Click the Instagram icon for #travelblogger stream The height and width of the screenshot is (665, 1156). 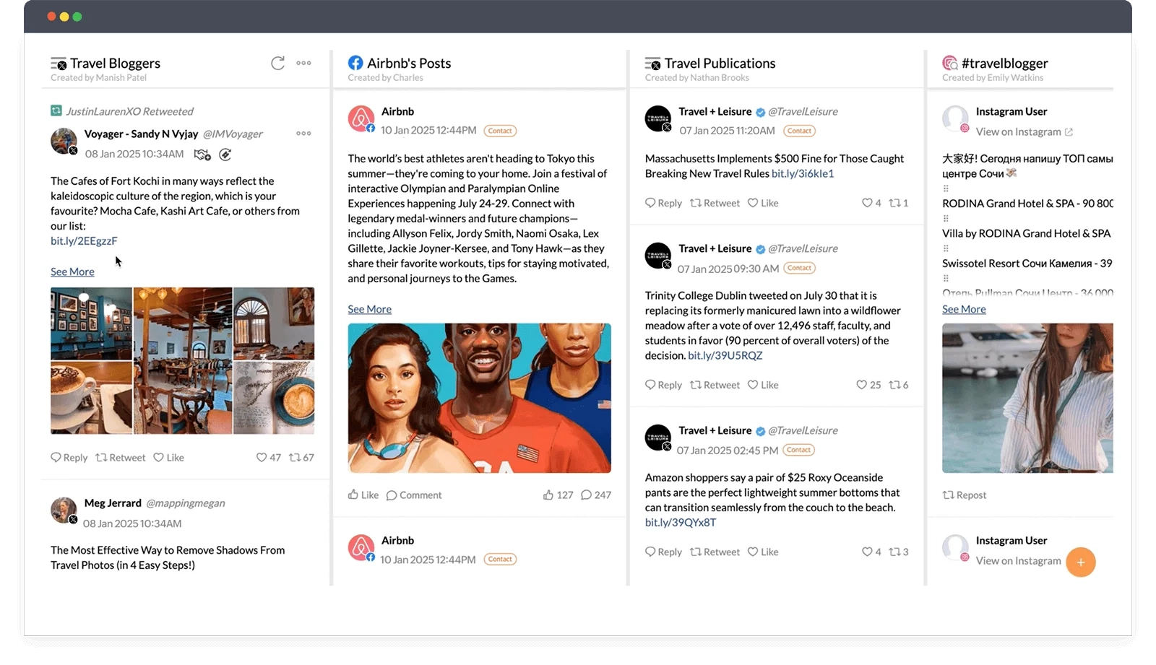point(950,64)
